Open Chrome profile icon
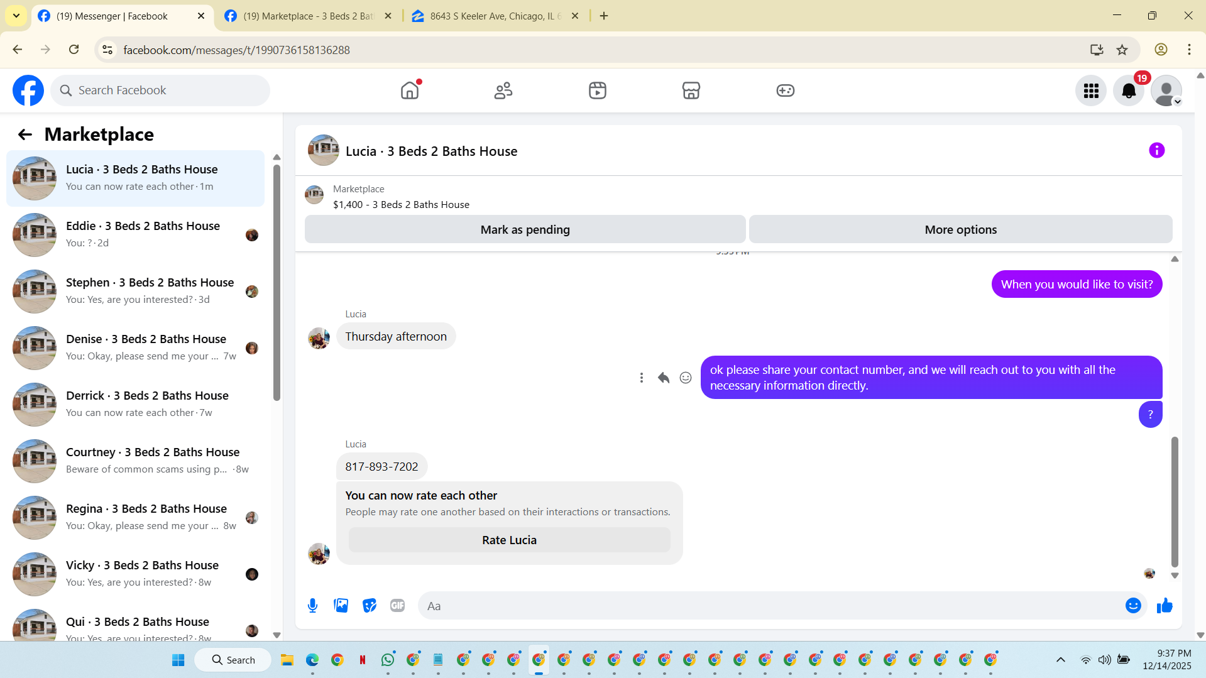Viewport: 1206px width, 678px height. pyautogui.click(x=1161, y=50)
